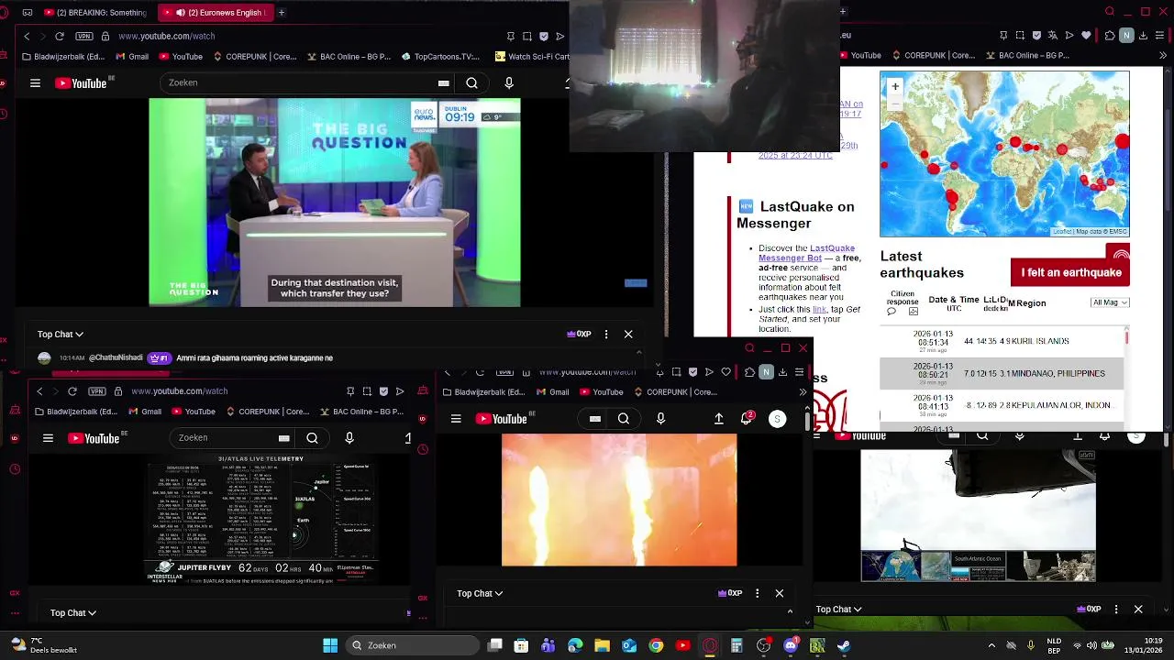Expand Top Chat dropdown in bottom-left window
This screenshot has width=1174, height=660.
73,613
